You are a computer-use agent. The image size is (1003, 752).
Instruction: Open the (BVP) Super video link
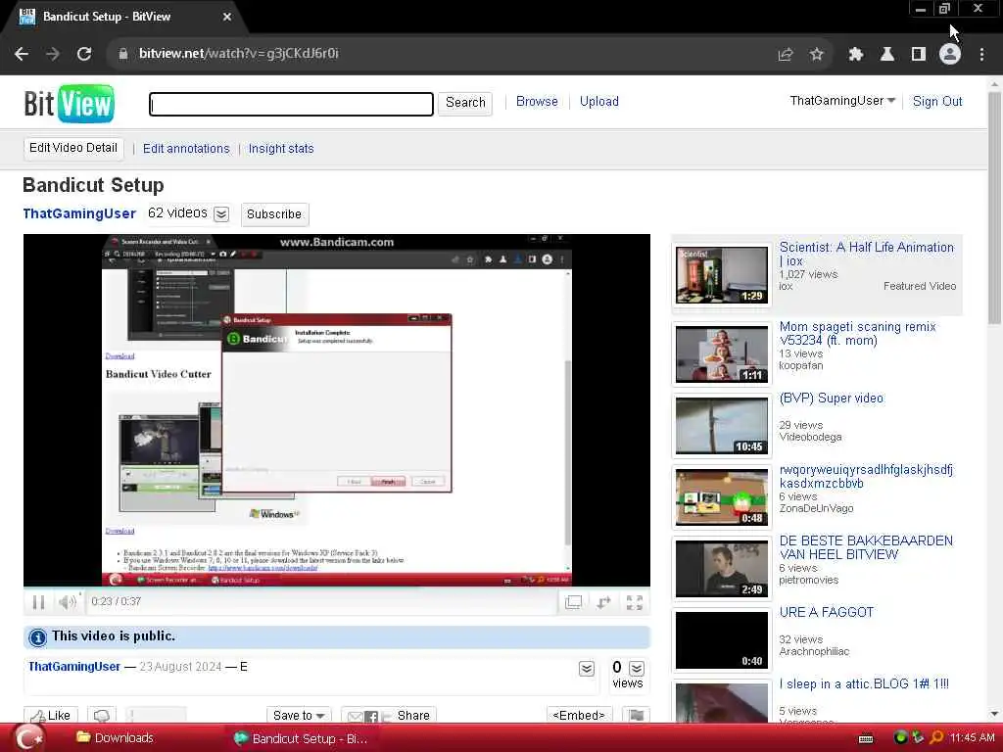point(831,399)
